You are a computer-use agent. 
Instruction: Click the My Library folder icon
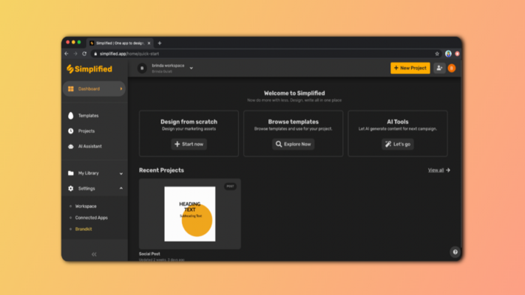(71, 173)
